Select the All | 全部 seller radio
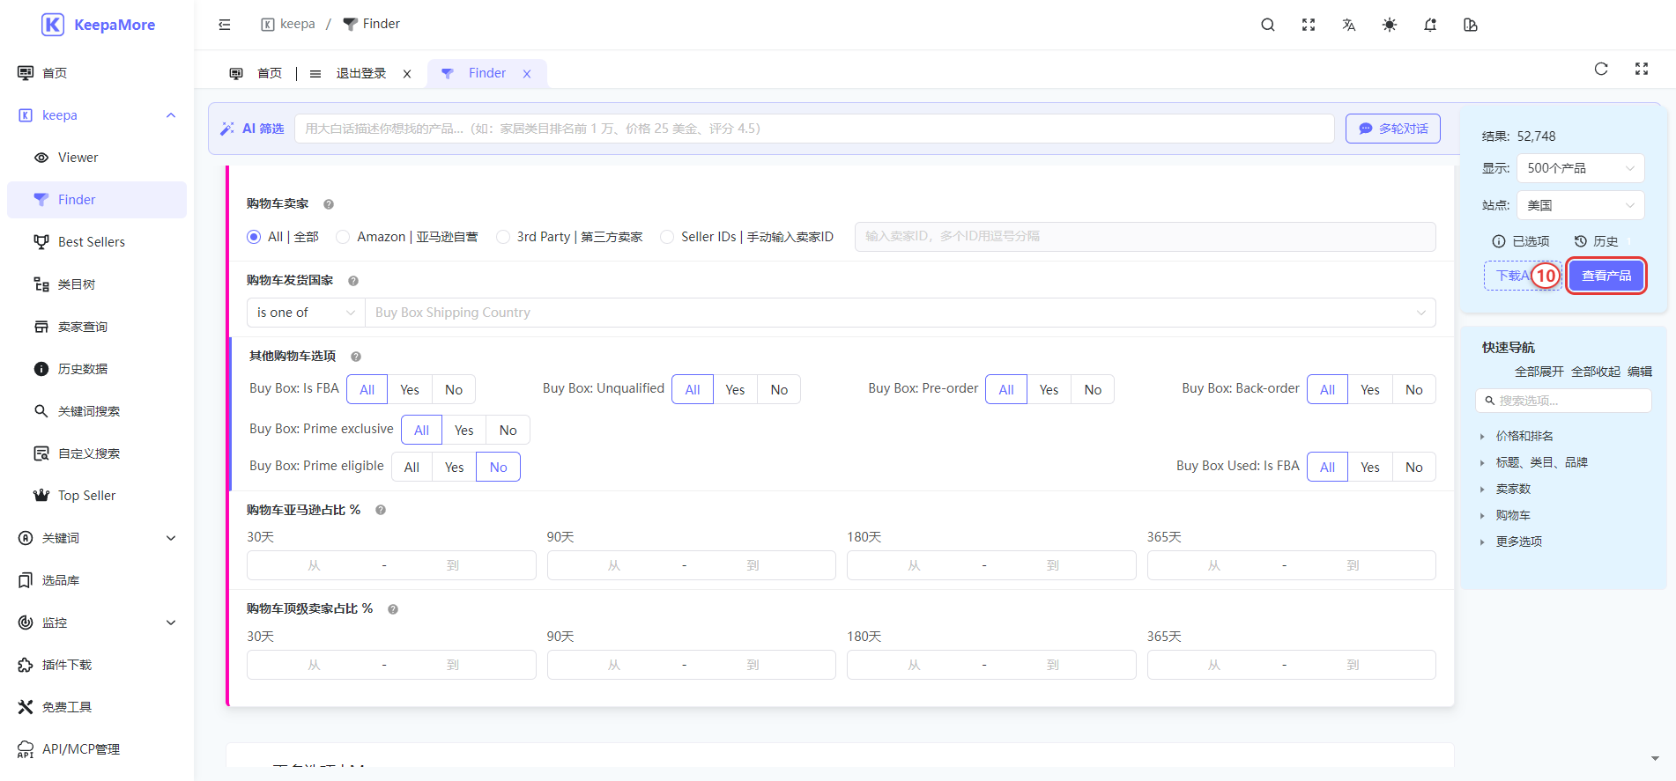Image resolution: width=1676 pixels, height=781 pixels. 254,237
